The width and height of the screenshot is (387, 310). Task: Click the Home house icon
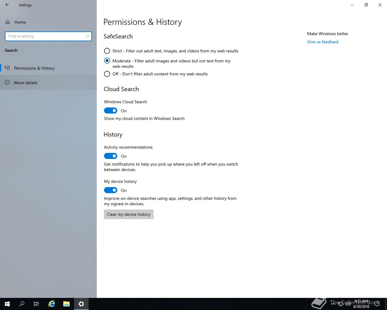pyautogui.click(x=8, y=22)
